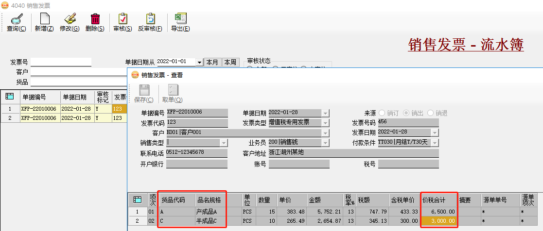Click the 取单 (Fetch order) icon

tap(172, 90)
